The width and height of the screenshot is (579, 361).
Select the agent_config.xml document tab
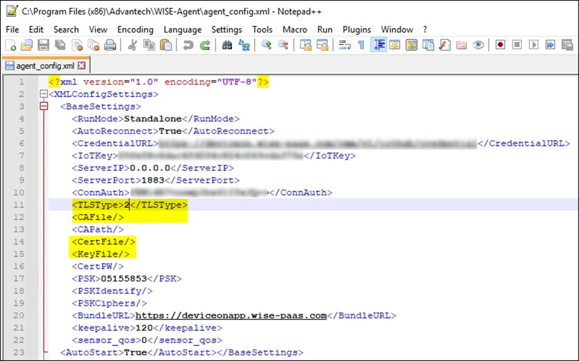[x=42, y=65]
